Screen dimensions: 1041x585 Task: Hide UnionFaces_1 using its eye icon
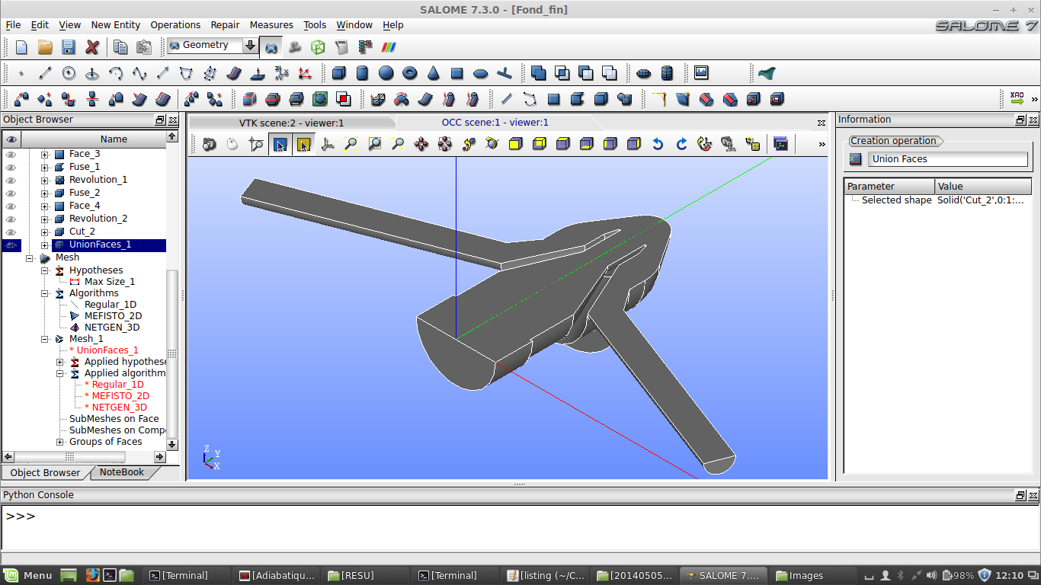point(11,245)
